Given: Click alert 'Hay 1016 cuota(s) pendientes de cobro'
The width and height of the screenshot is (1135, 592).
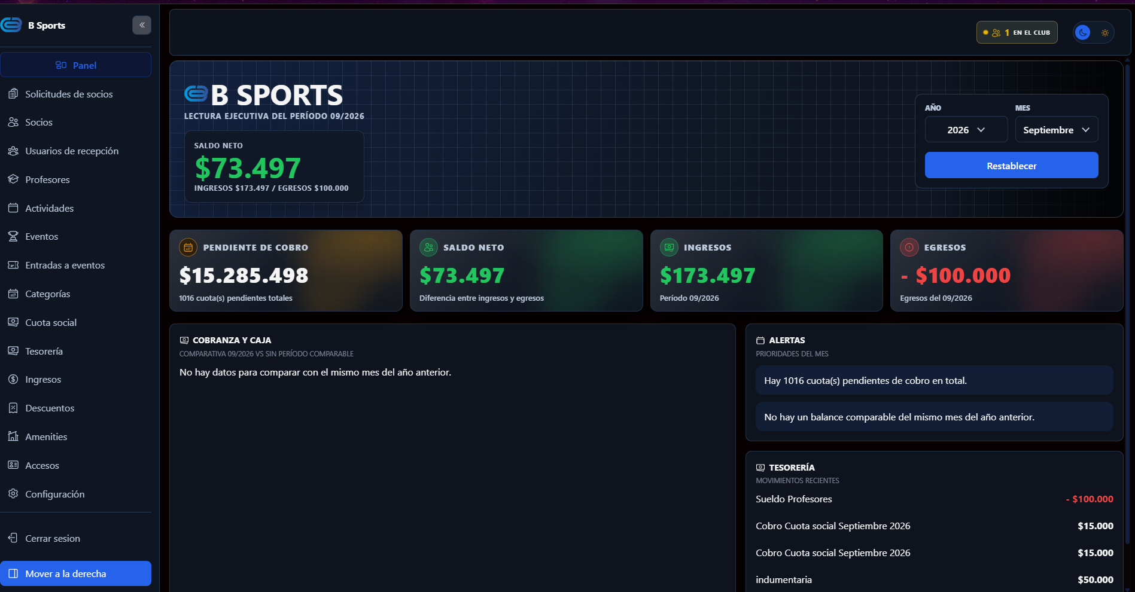Looking at the screenshot, I should tap(934, 380).
